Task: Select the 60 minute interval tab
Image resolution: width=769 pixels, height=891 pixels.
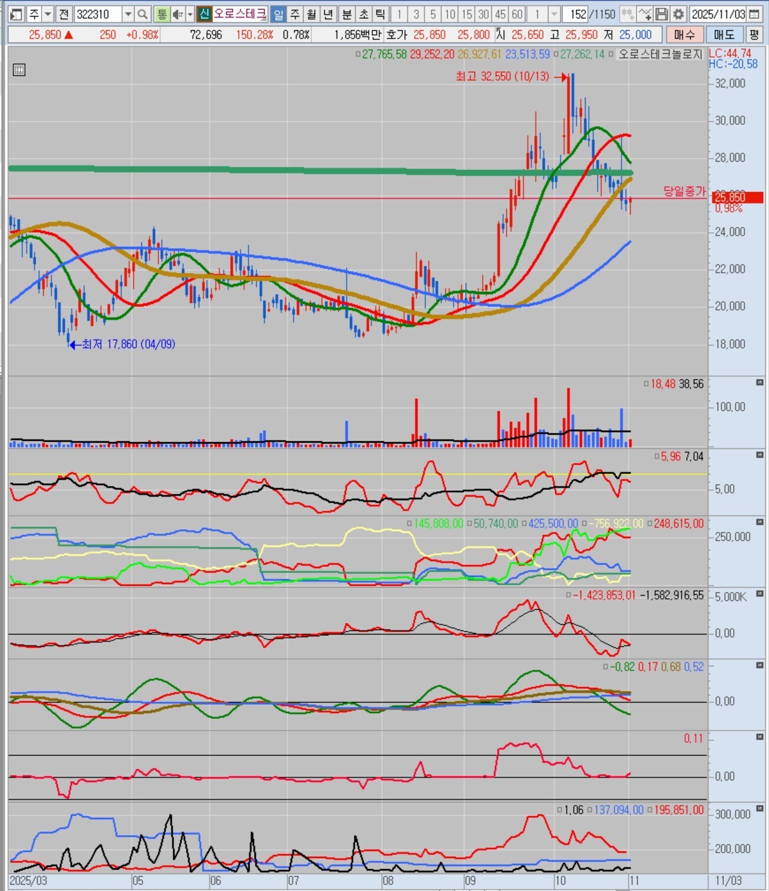Action: pos(517,14)
